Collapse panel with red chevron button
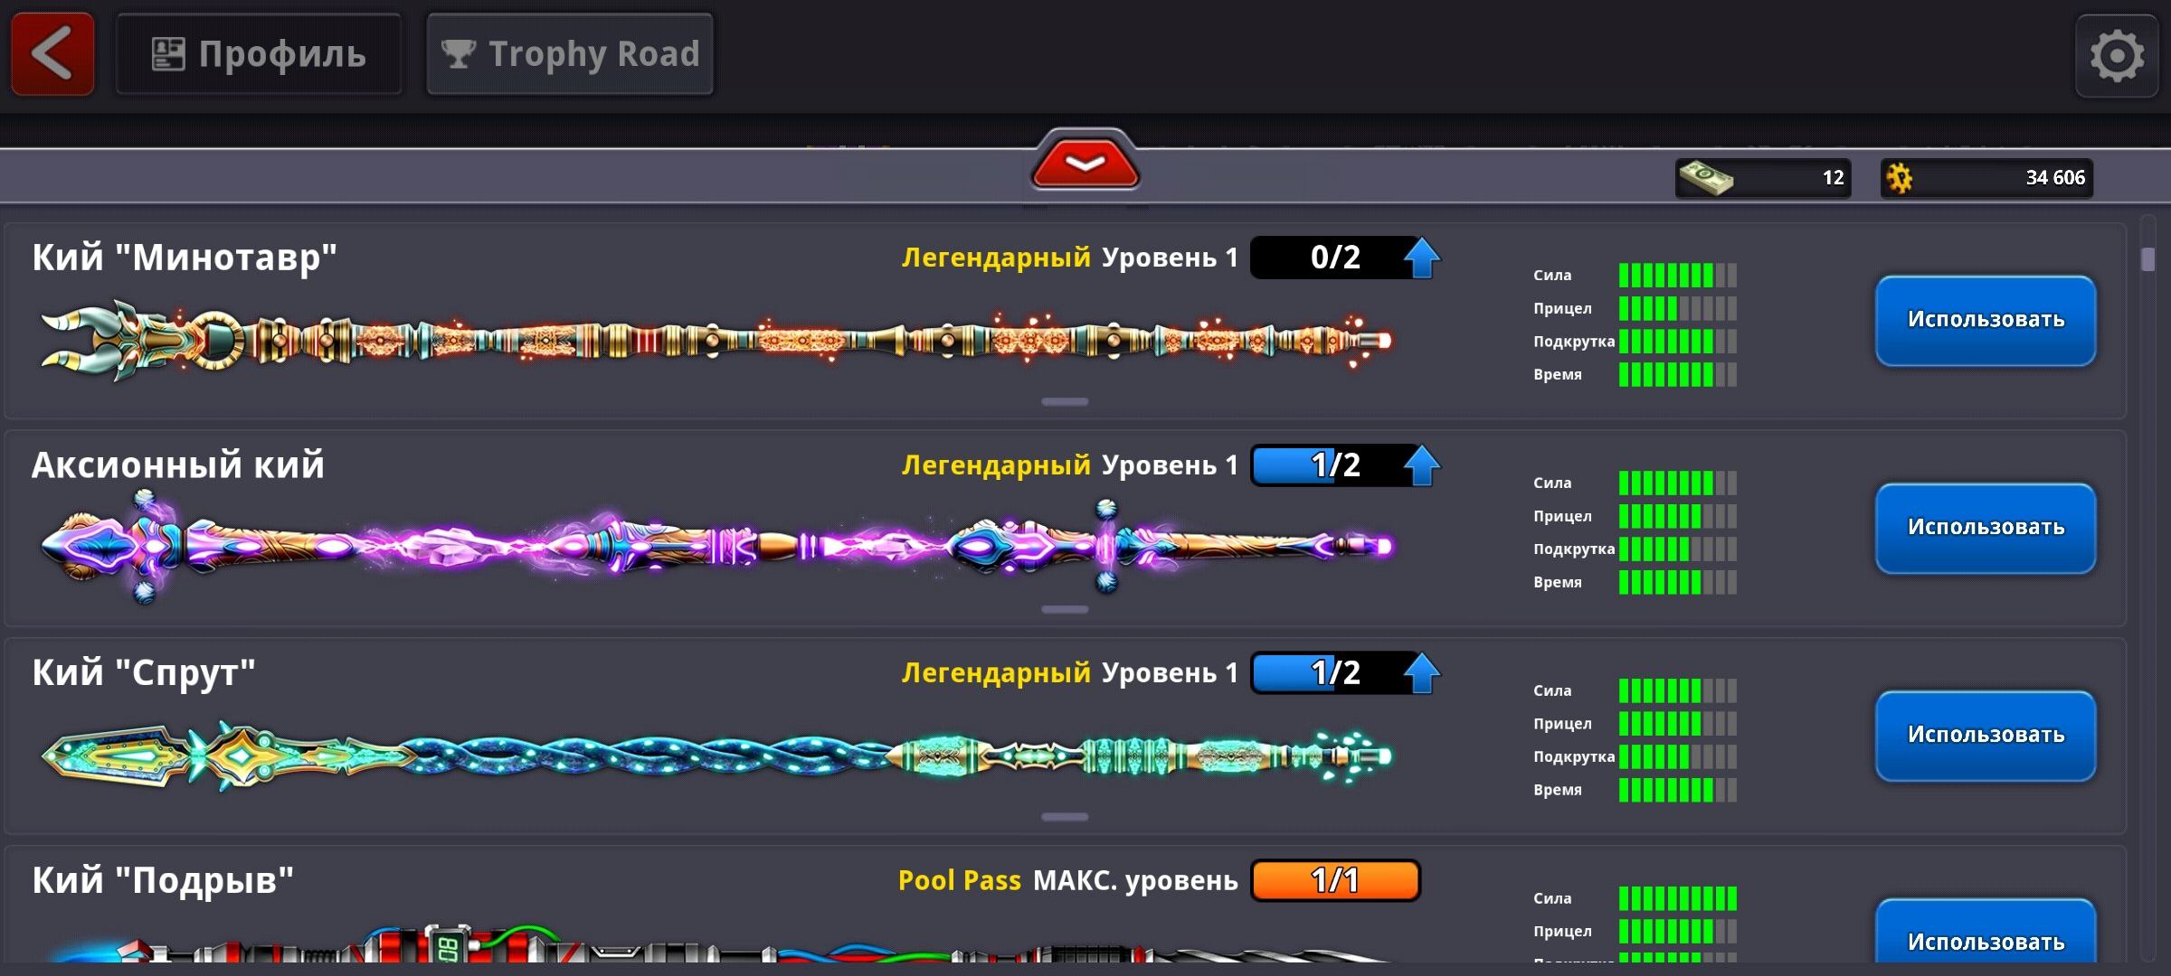 click(1085, 163)
